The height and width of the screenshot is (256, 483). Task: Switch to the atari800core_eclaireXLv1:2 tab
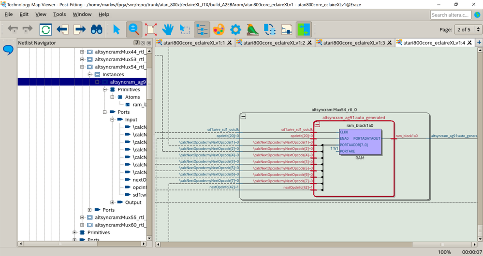[274, 43]
